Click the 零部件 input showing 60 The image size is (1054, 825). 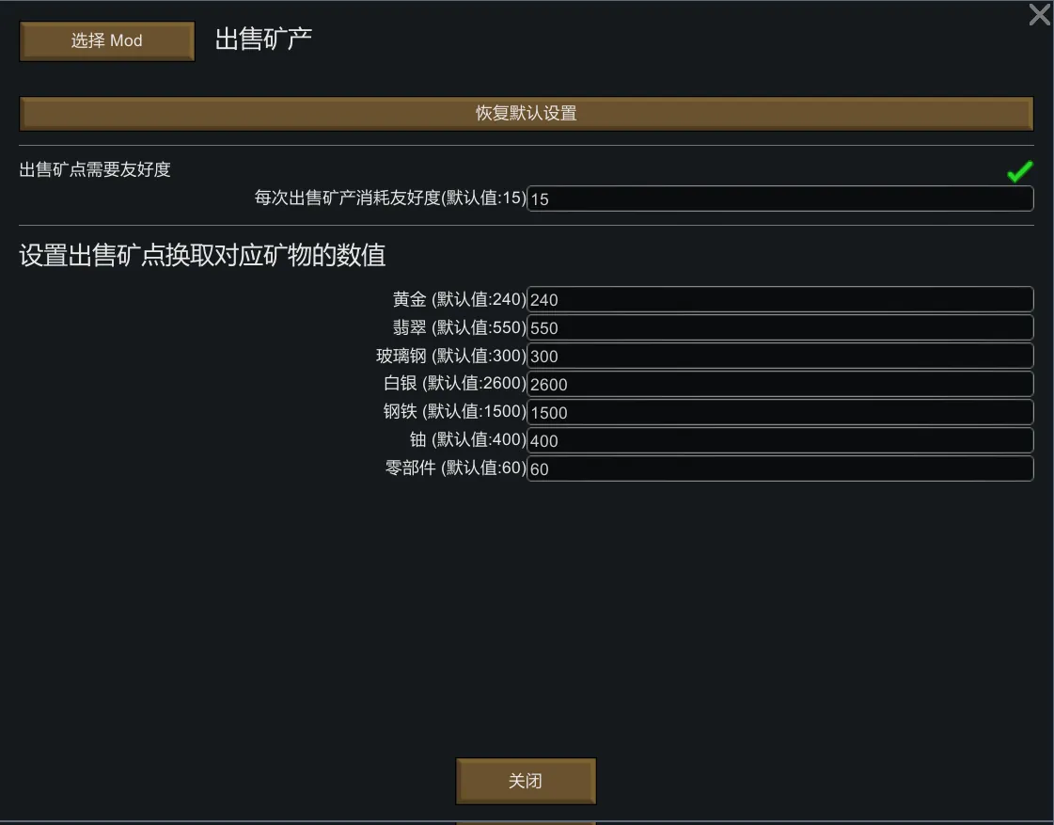779,468
